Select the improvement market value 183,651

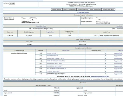click(x=56, y=93)
